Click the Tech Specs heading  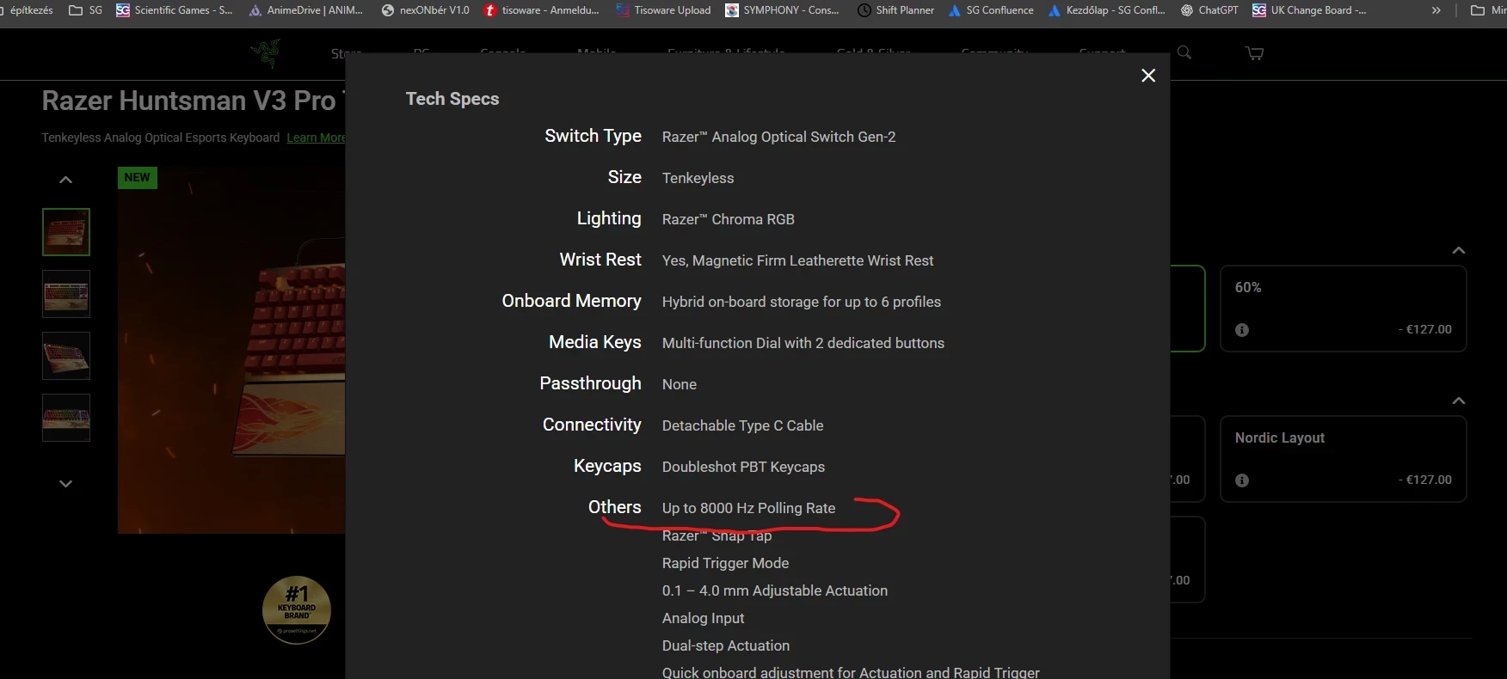452,99
